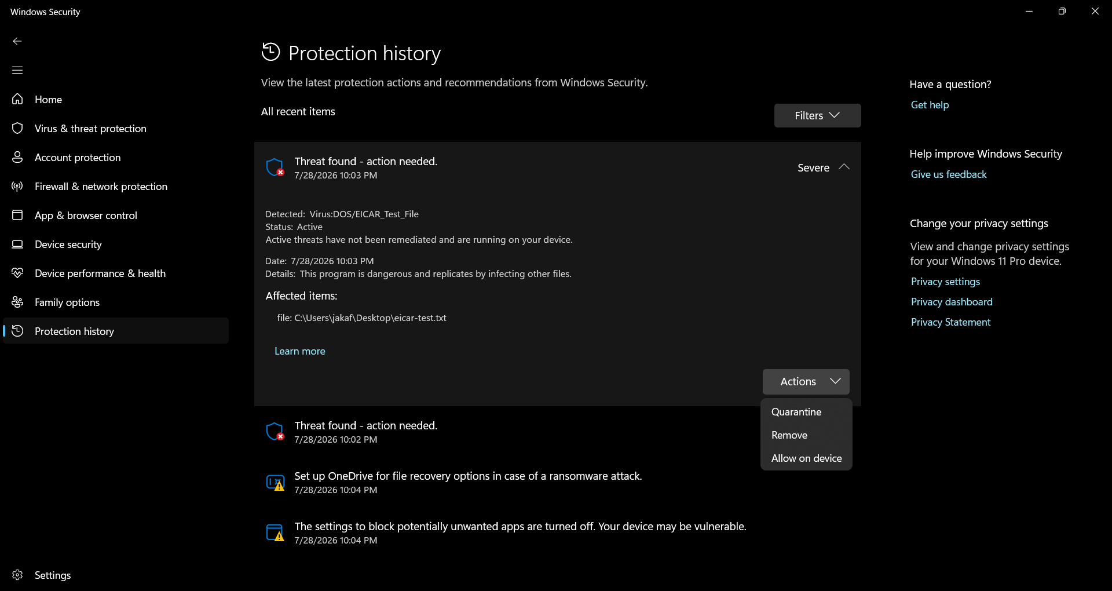Click the App & browser control window icon
1112x591 pixels.
tap(17, 215)
